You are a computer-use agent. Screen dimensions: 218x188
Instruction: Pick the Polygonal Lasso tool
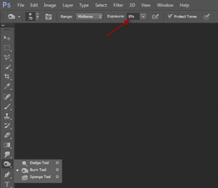tap(7, 57)
